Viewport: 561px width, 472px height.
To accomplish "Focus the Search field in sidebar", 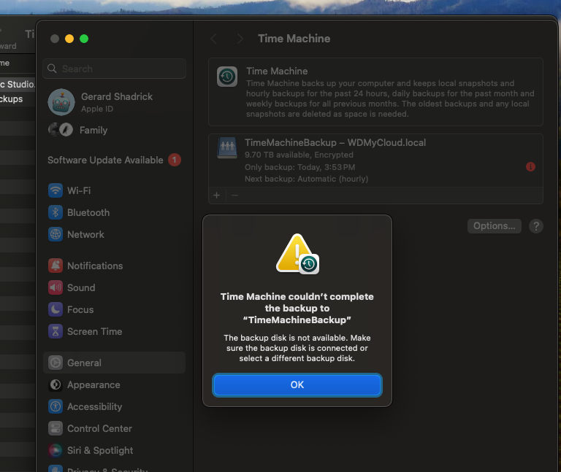I will click(x=114, y=69).
